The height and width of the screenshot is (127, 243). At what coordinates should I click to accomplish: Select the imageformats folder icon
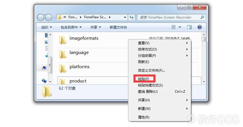click(x=62, y=40)
